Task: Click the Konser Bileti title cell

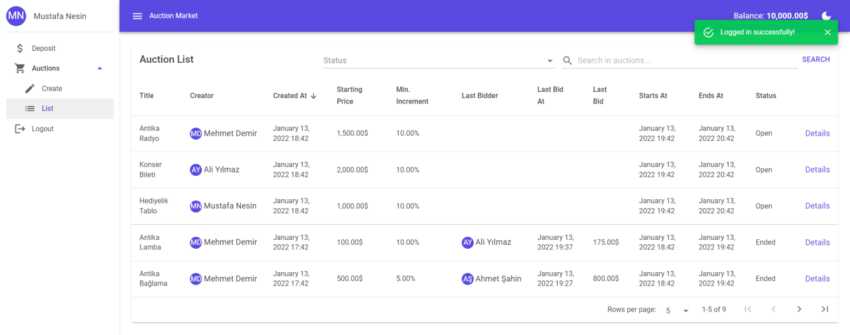Action: pyautogui.click(x=151, y=169)
